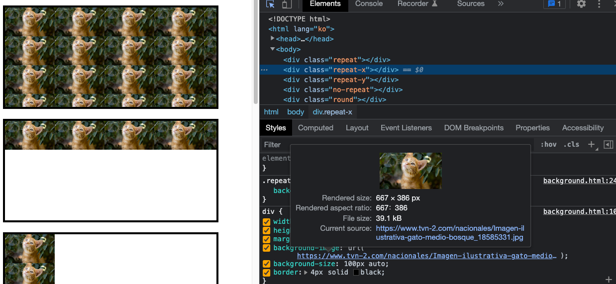Select the div.repeat-x breadcrumb
The image size is (616, 284).
point(332,112)
